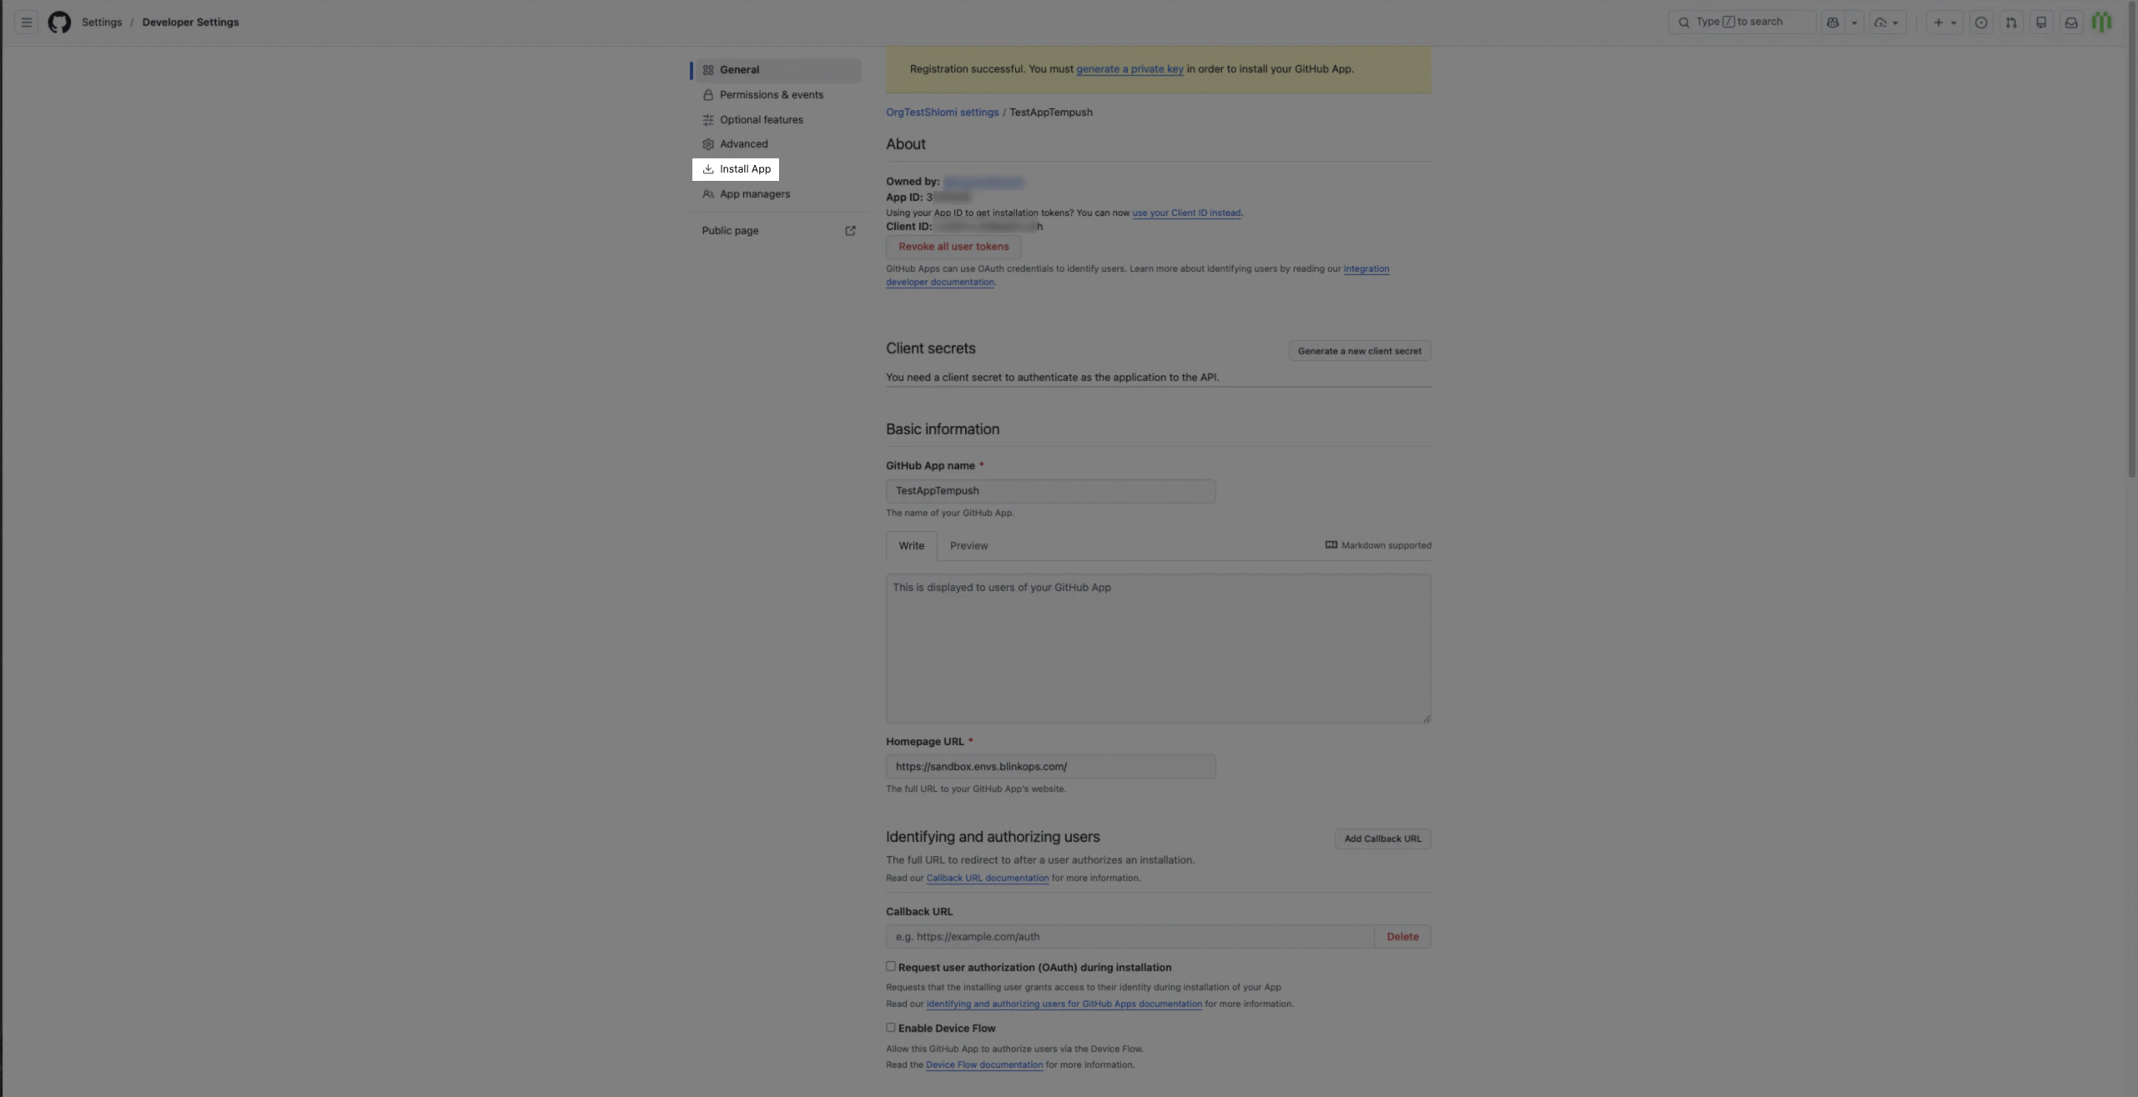
Task: Click the GitHub octocat logo
Action: [x=59, y=23]
